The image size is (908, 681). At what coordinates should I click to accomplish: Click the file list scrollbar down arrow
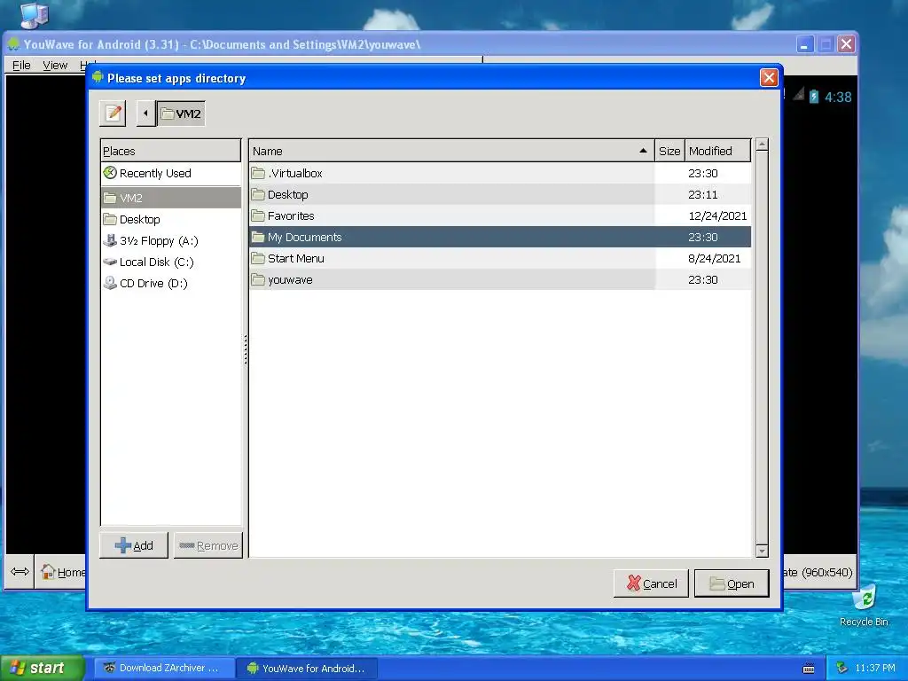762,552
